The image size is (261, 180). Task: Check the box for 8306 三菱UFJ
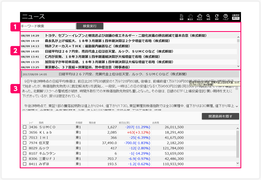point(25,159)
